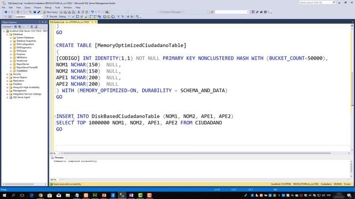Click the Properties wrench icon
This screenshot has width=355, height=199.
[x=257, y=12]
